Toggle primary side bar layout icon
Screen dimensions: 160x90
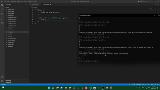pos(139,1)
